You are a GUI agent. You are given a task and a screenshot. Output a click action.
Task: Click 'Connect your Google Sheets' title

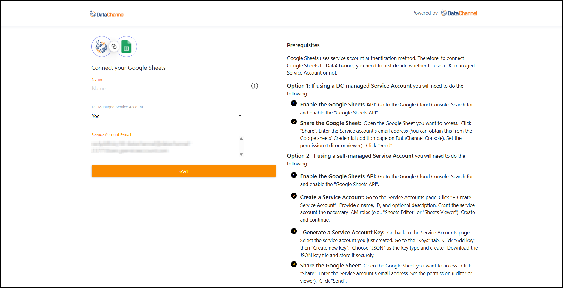click(128, 68)
